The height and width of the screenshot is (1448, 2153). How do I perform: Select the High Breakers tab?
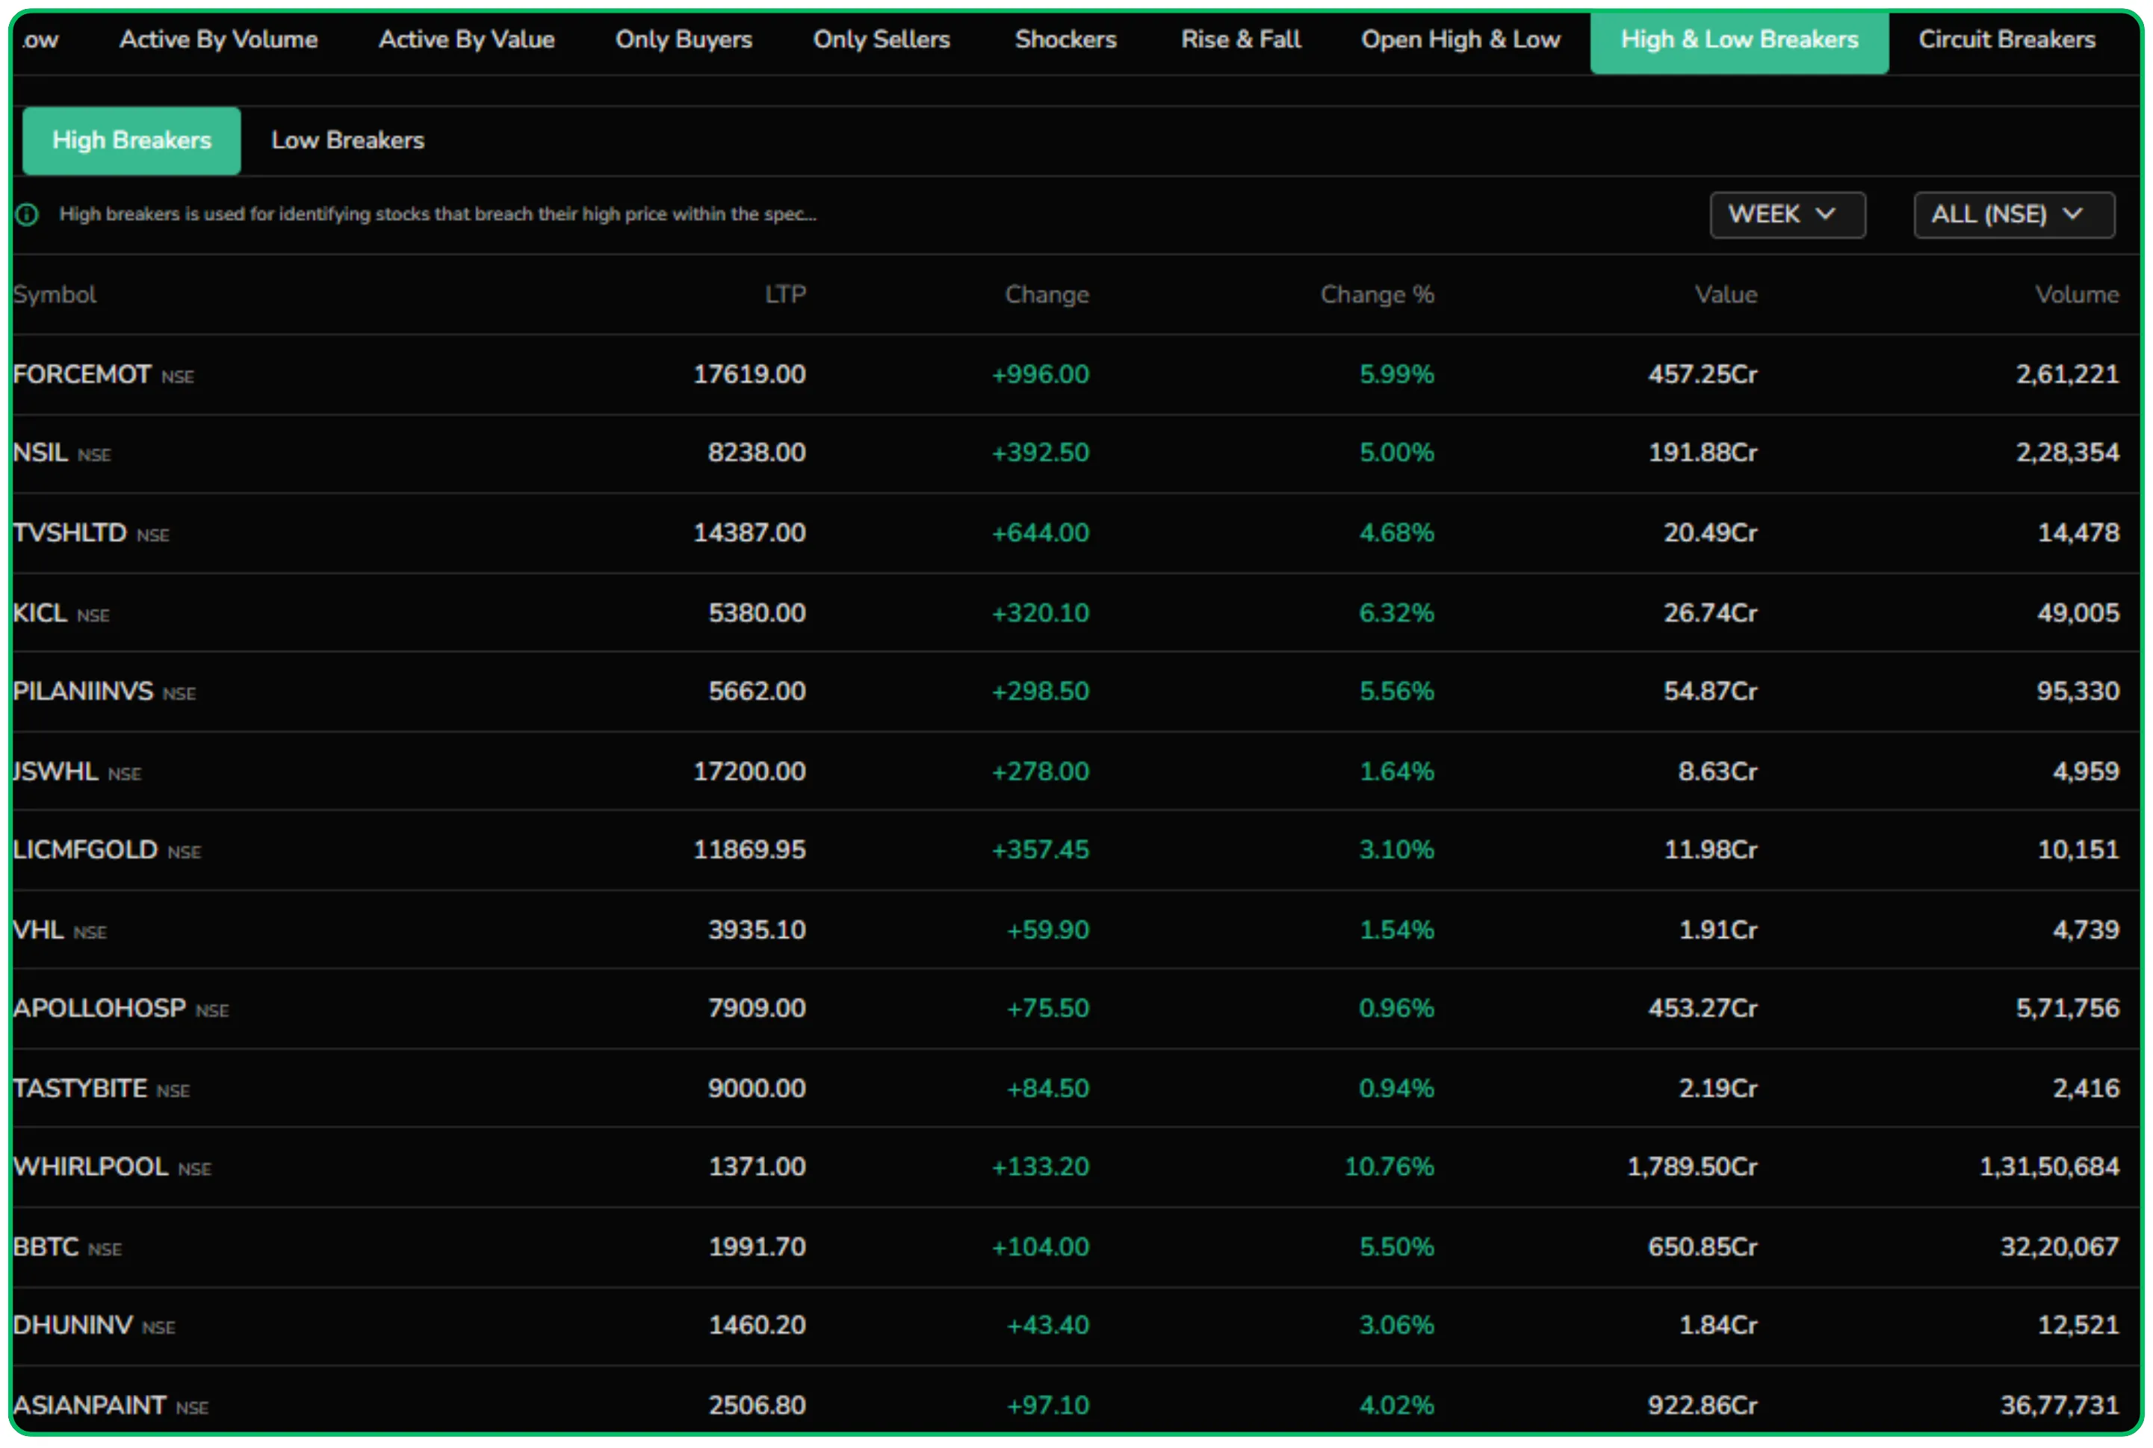131,140
